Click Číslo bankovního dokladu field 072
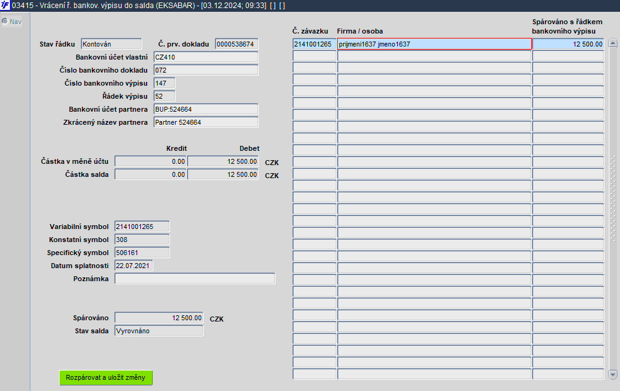Screen dimensions: 620x391 point(205,70)
